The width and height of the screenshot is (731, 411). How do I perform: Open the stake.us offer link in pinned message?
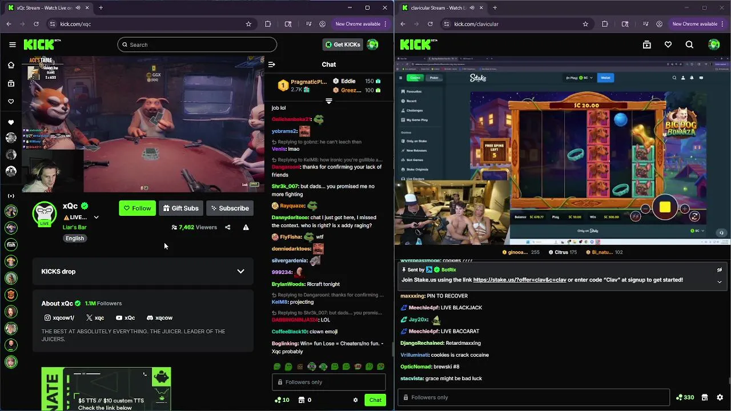[x=520, y=280]
